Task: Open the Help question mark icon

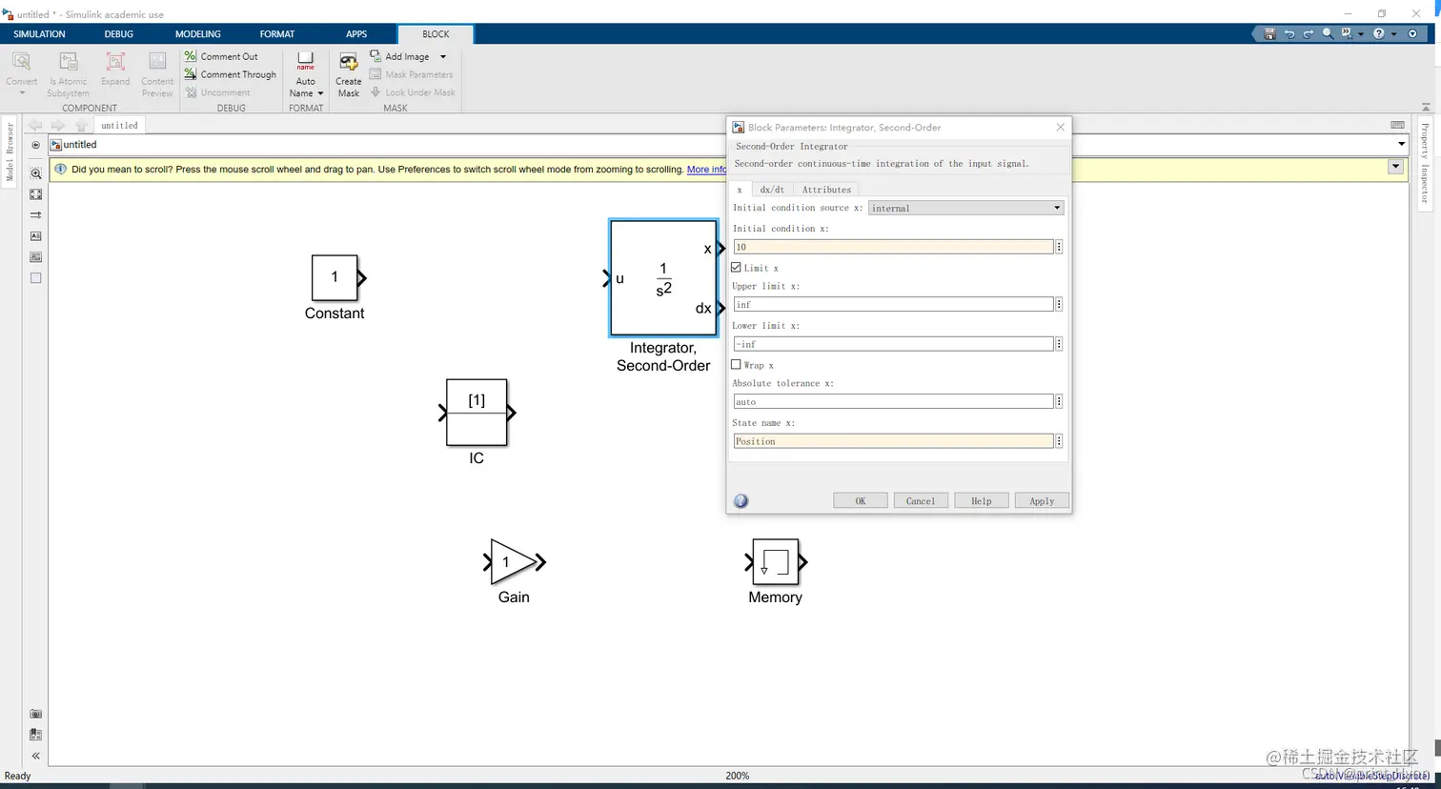Action: point(1379,33)
